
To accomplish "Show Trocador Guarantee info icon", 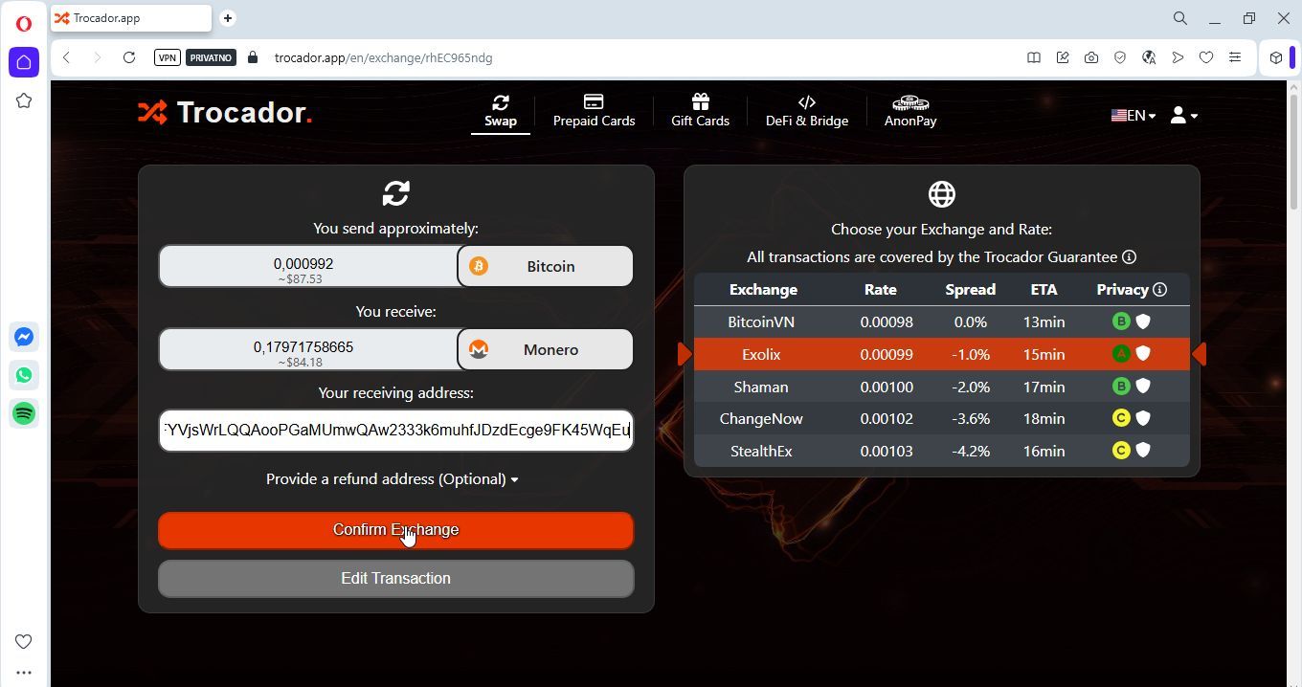I will (1129, 256).
